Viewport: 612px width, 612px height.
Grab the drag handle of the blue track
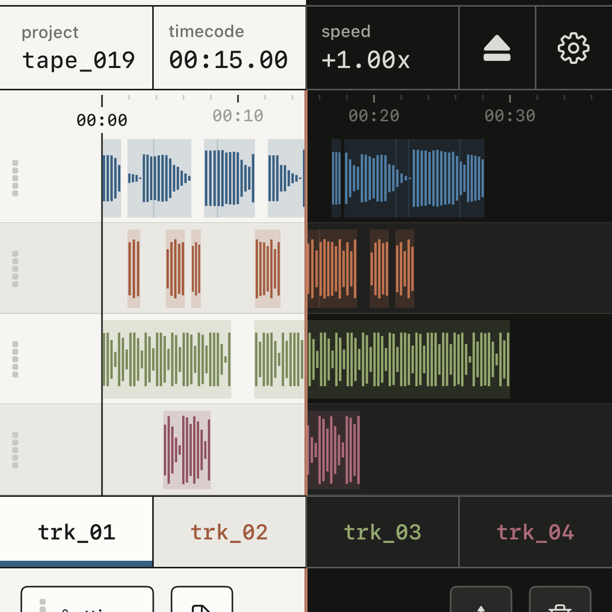(15, 178)
